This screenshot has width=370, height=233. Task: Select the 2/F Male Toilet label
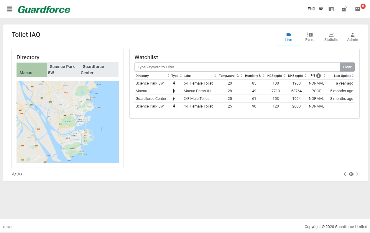coord(196,99)
